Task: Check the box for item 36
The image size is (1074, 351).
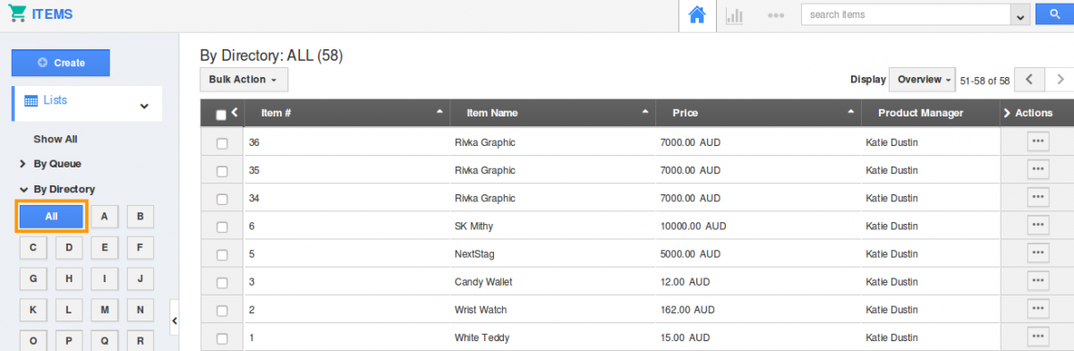Action: click(x=222, y=142)
